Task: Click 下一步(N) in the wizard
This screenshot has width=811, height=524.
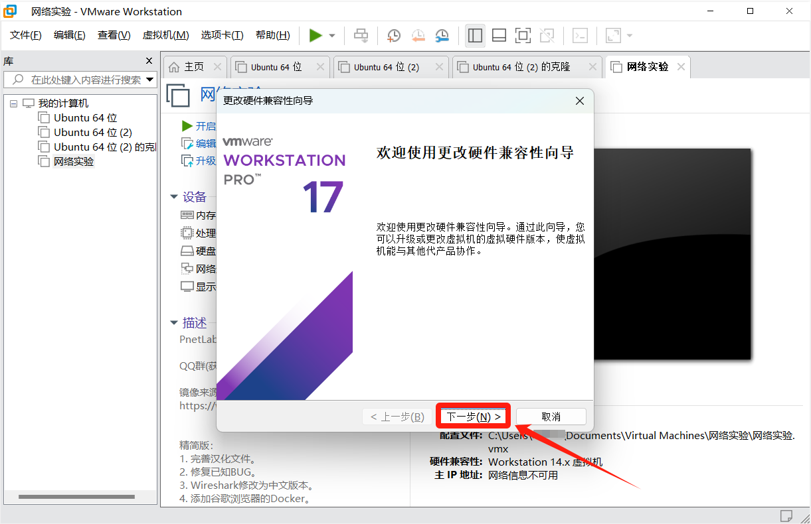Action: point(473,417)
